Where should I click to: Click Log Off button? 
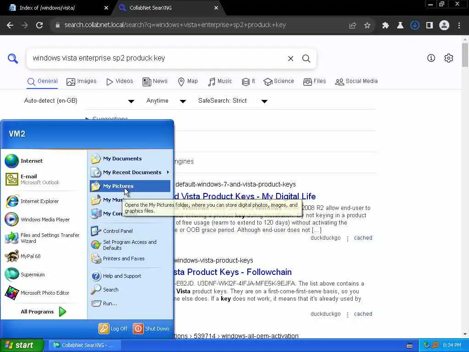coord(113,329)
